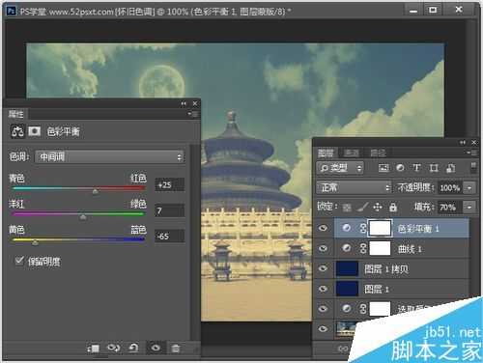483x363 pixels.
Task: Switch to the 通道 tab
Action: 352,153
